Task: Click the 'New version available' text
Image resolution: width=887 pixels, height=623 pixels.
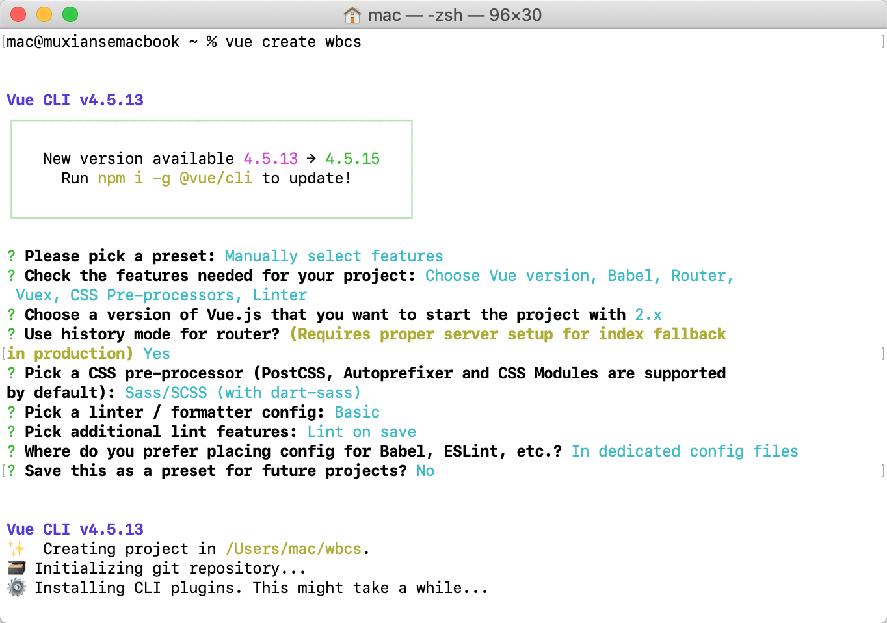Action: point(139,159)
